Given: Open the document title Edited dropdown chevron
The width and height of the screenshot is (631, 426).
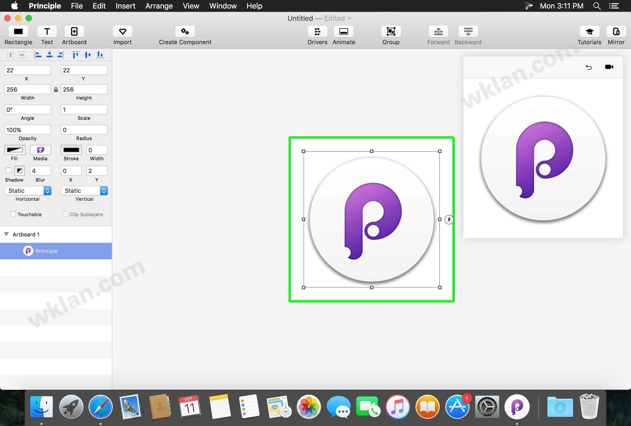Looking at the screenshot, I should 349,18.
